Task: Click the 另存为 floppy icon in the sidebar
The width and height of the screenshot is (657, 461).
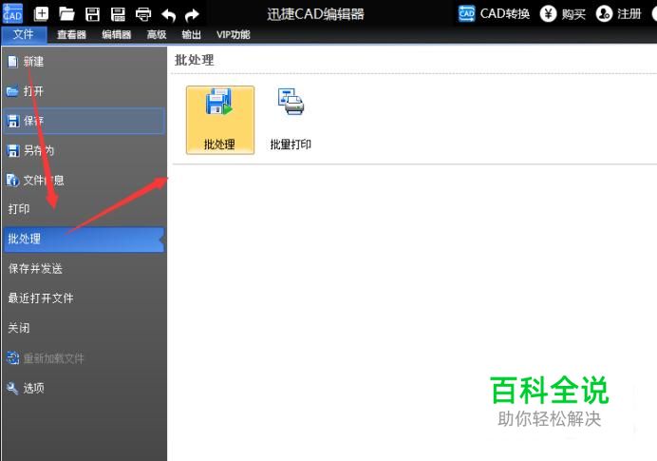Action: [x=13, y=150]
